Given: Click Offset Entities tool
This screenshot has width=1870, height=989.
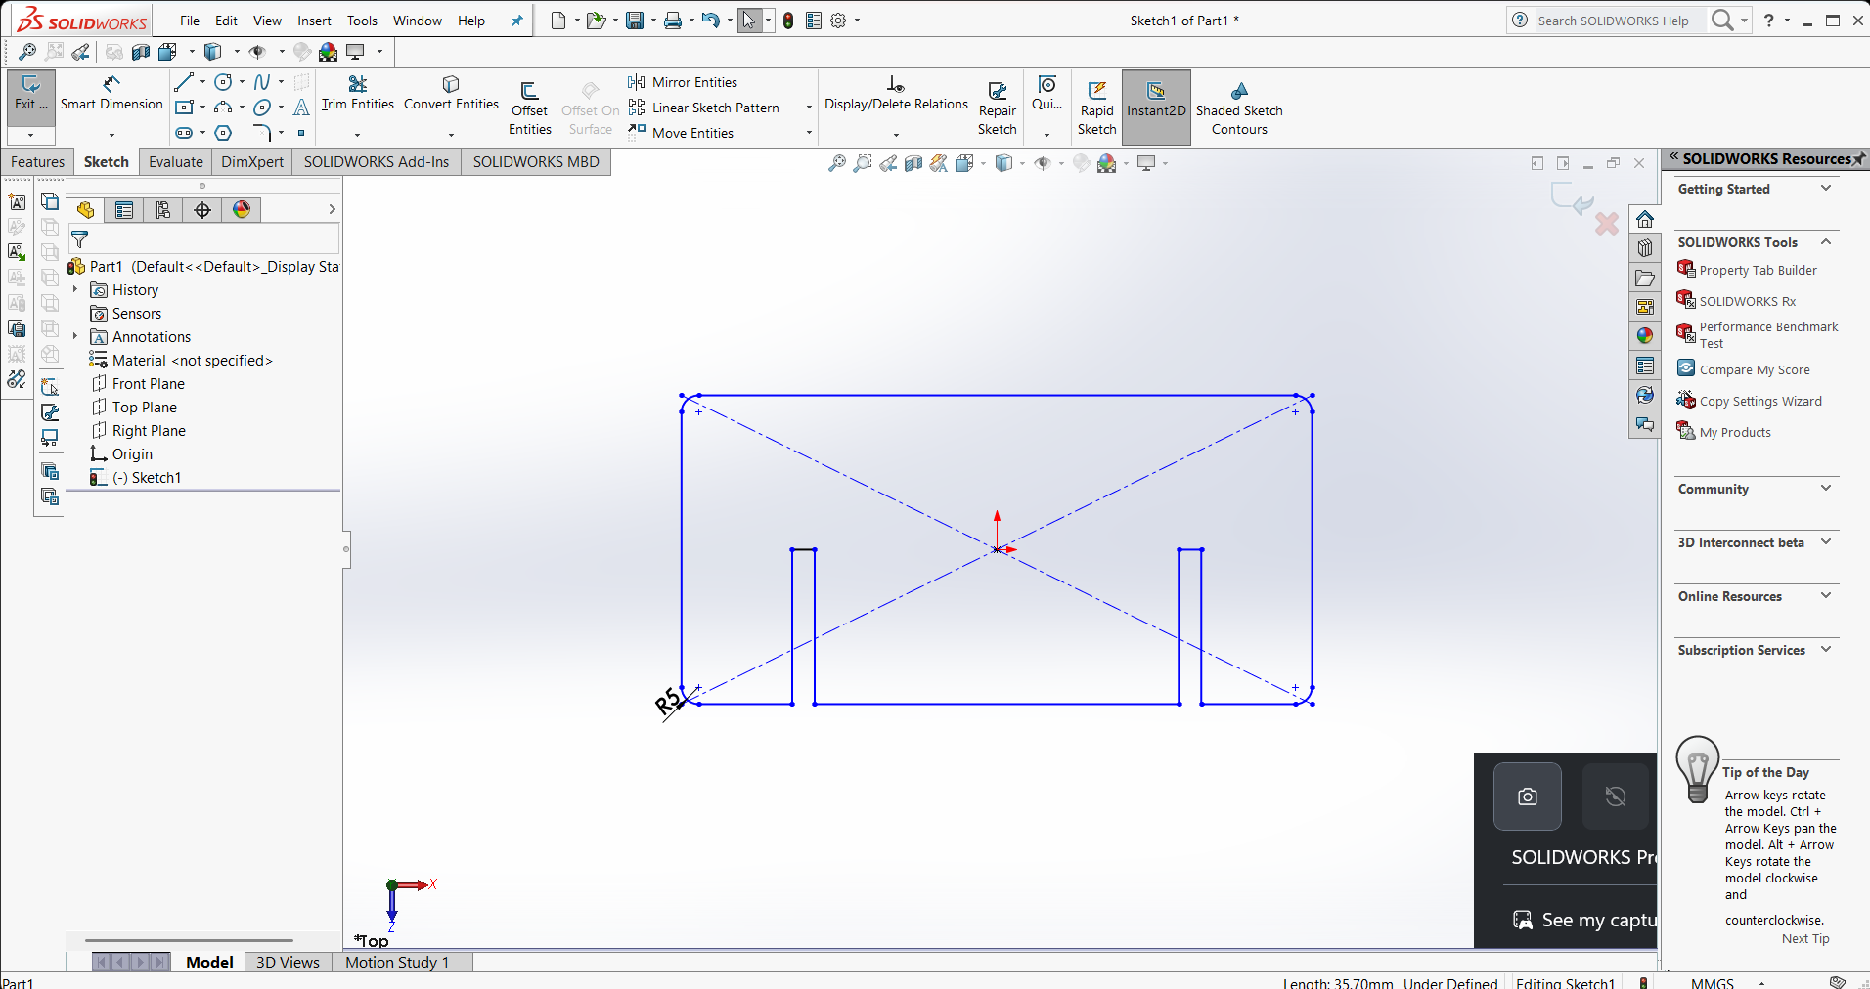Looking at the screenshot, I should coord(529,108).
